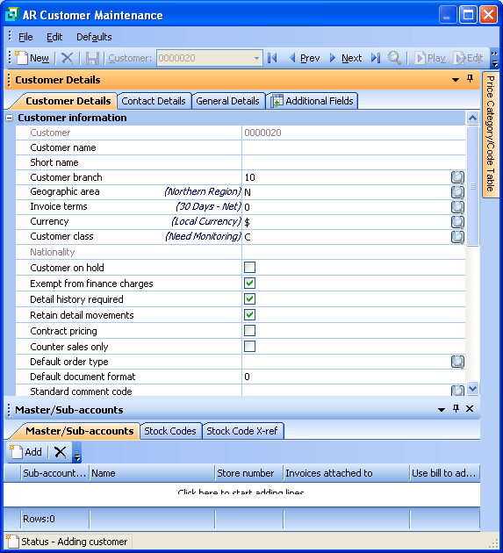The height and width of the screenshot is (553, 503).
Task: Click the Prev record button
Action: point(304,58)
